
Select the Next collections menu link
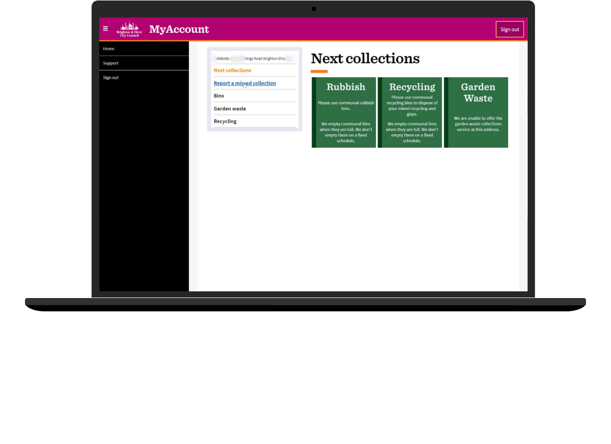point(232,70)
